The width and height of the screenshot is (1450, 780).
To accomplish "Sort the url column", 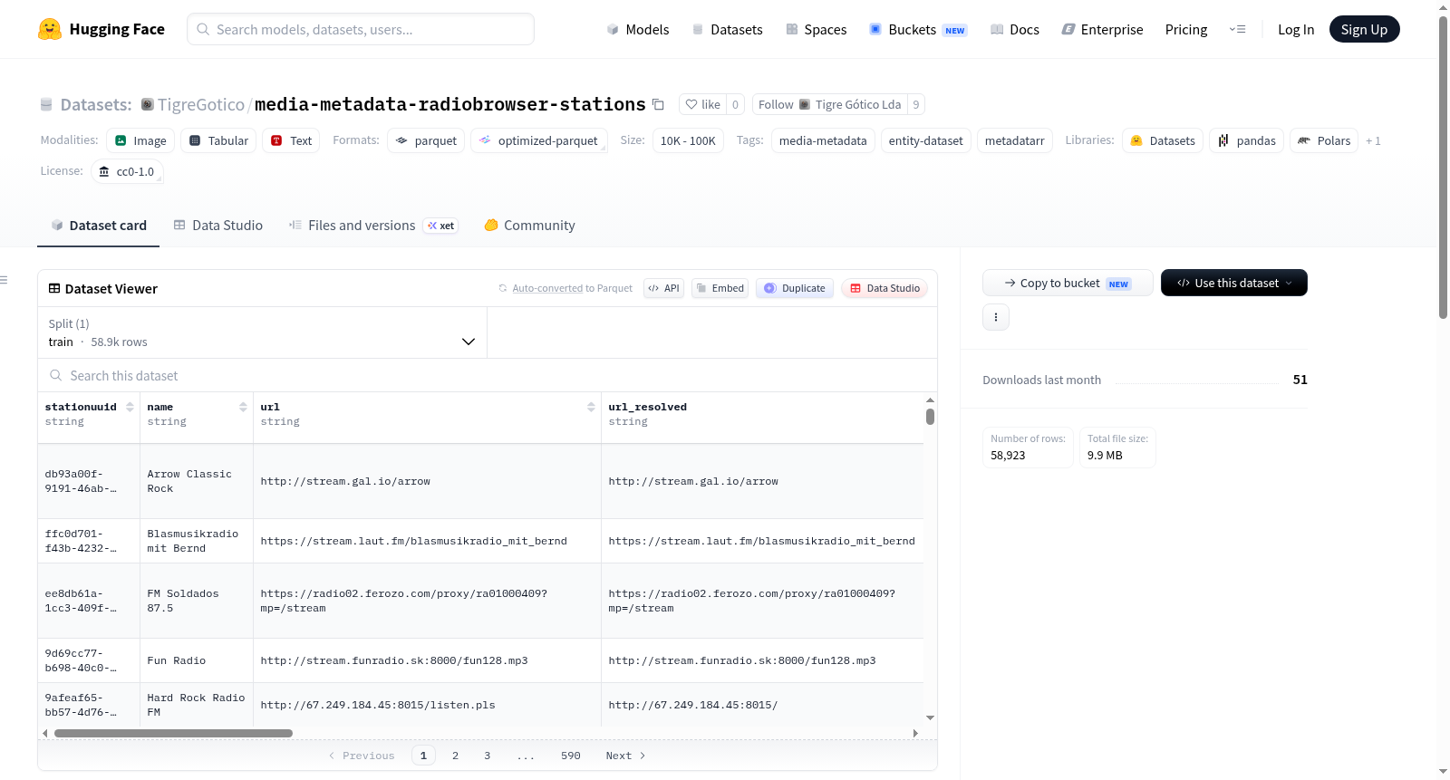I will point(591,407).
